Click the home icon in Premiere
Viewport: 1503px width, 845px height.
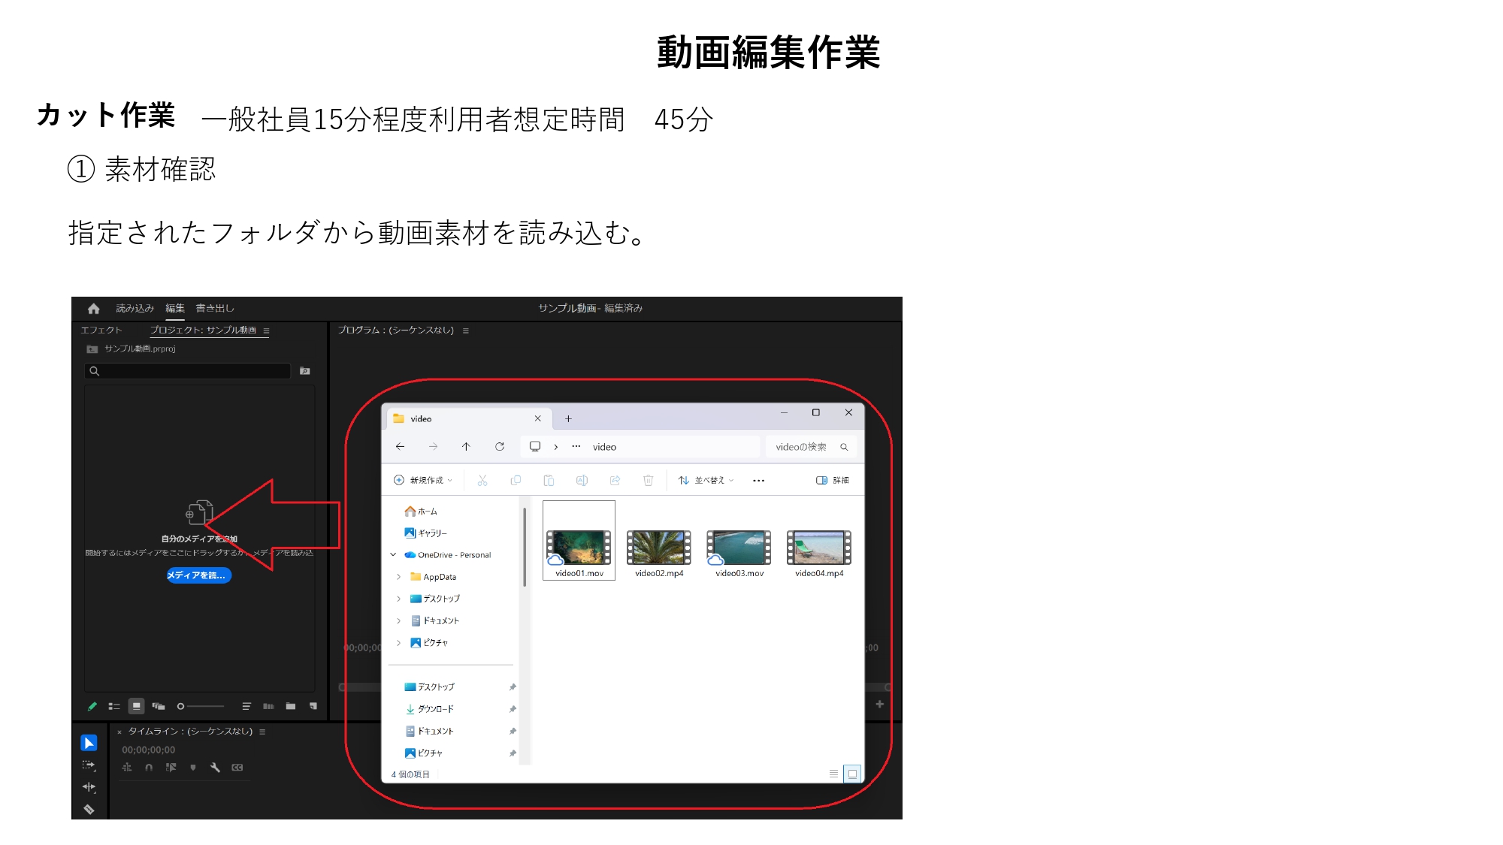93,309
